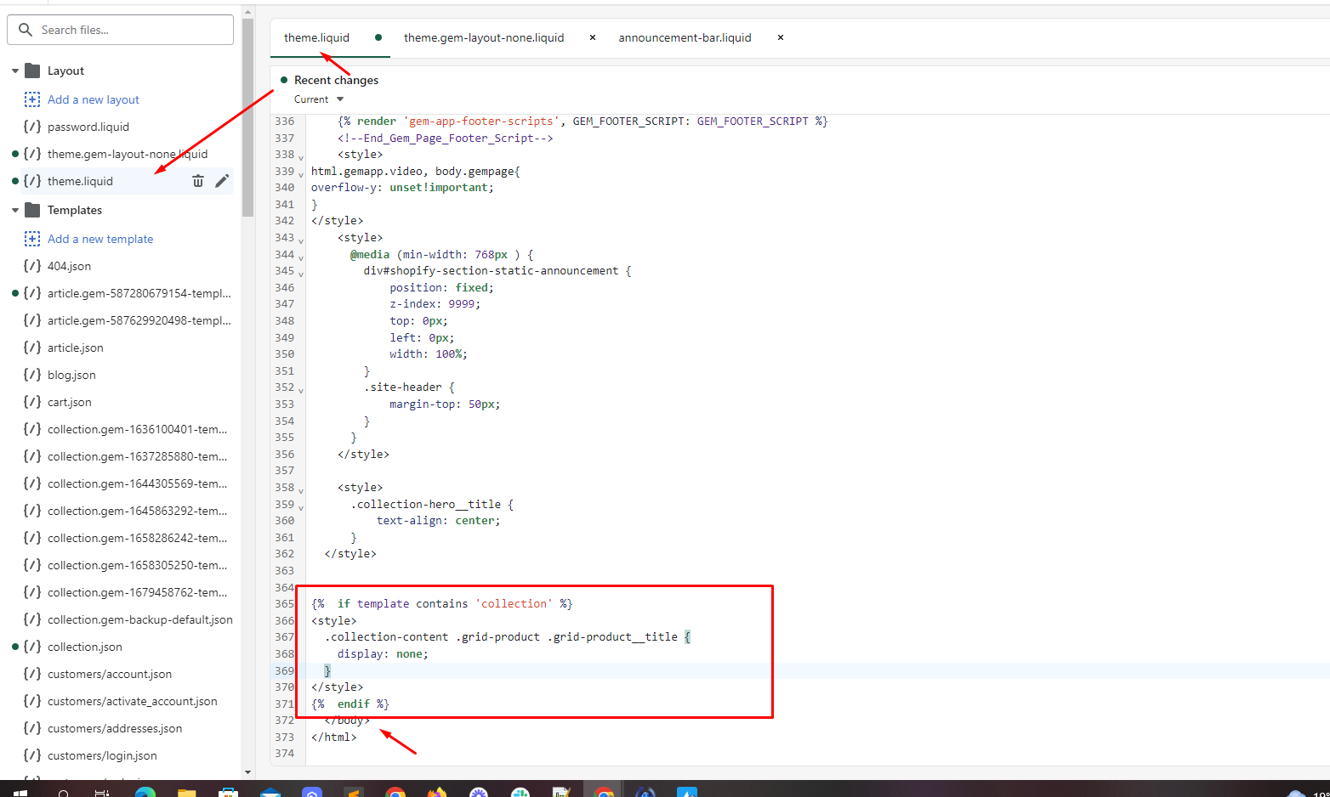Image resolution: width=1330 pixels, height=797 pixels.
Task: Open password.liquid in the file list
Action: point(88,127)
